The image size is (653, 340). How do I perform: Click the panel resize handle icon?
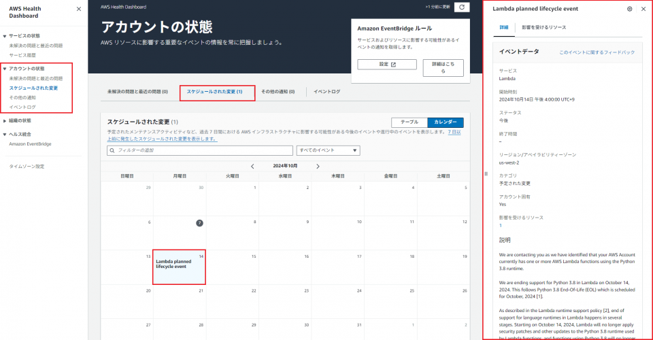(486, 174)
